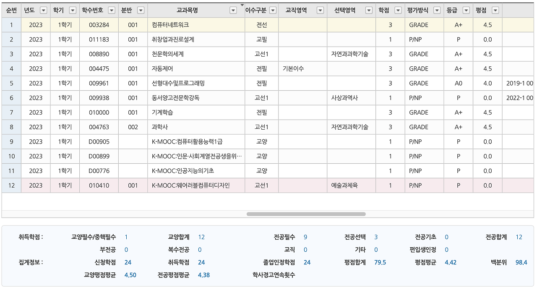Open the 선택영역 column filter icon
The width and height of the screenshot is (537, 290).
coord(369,10)
